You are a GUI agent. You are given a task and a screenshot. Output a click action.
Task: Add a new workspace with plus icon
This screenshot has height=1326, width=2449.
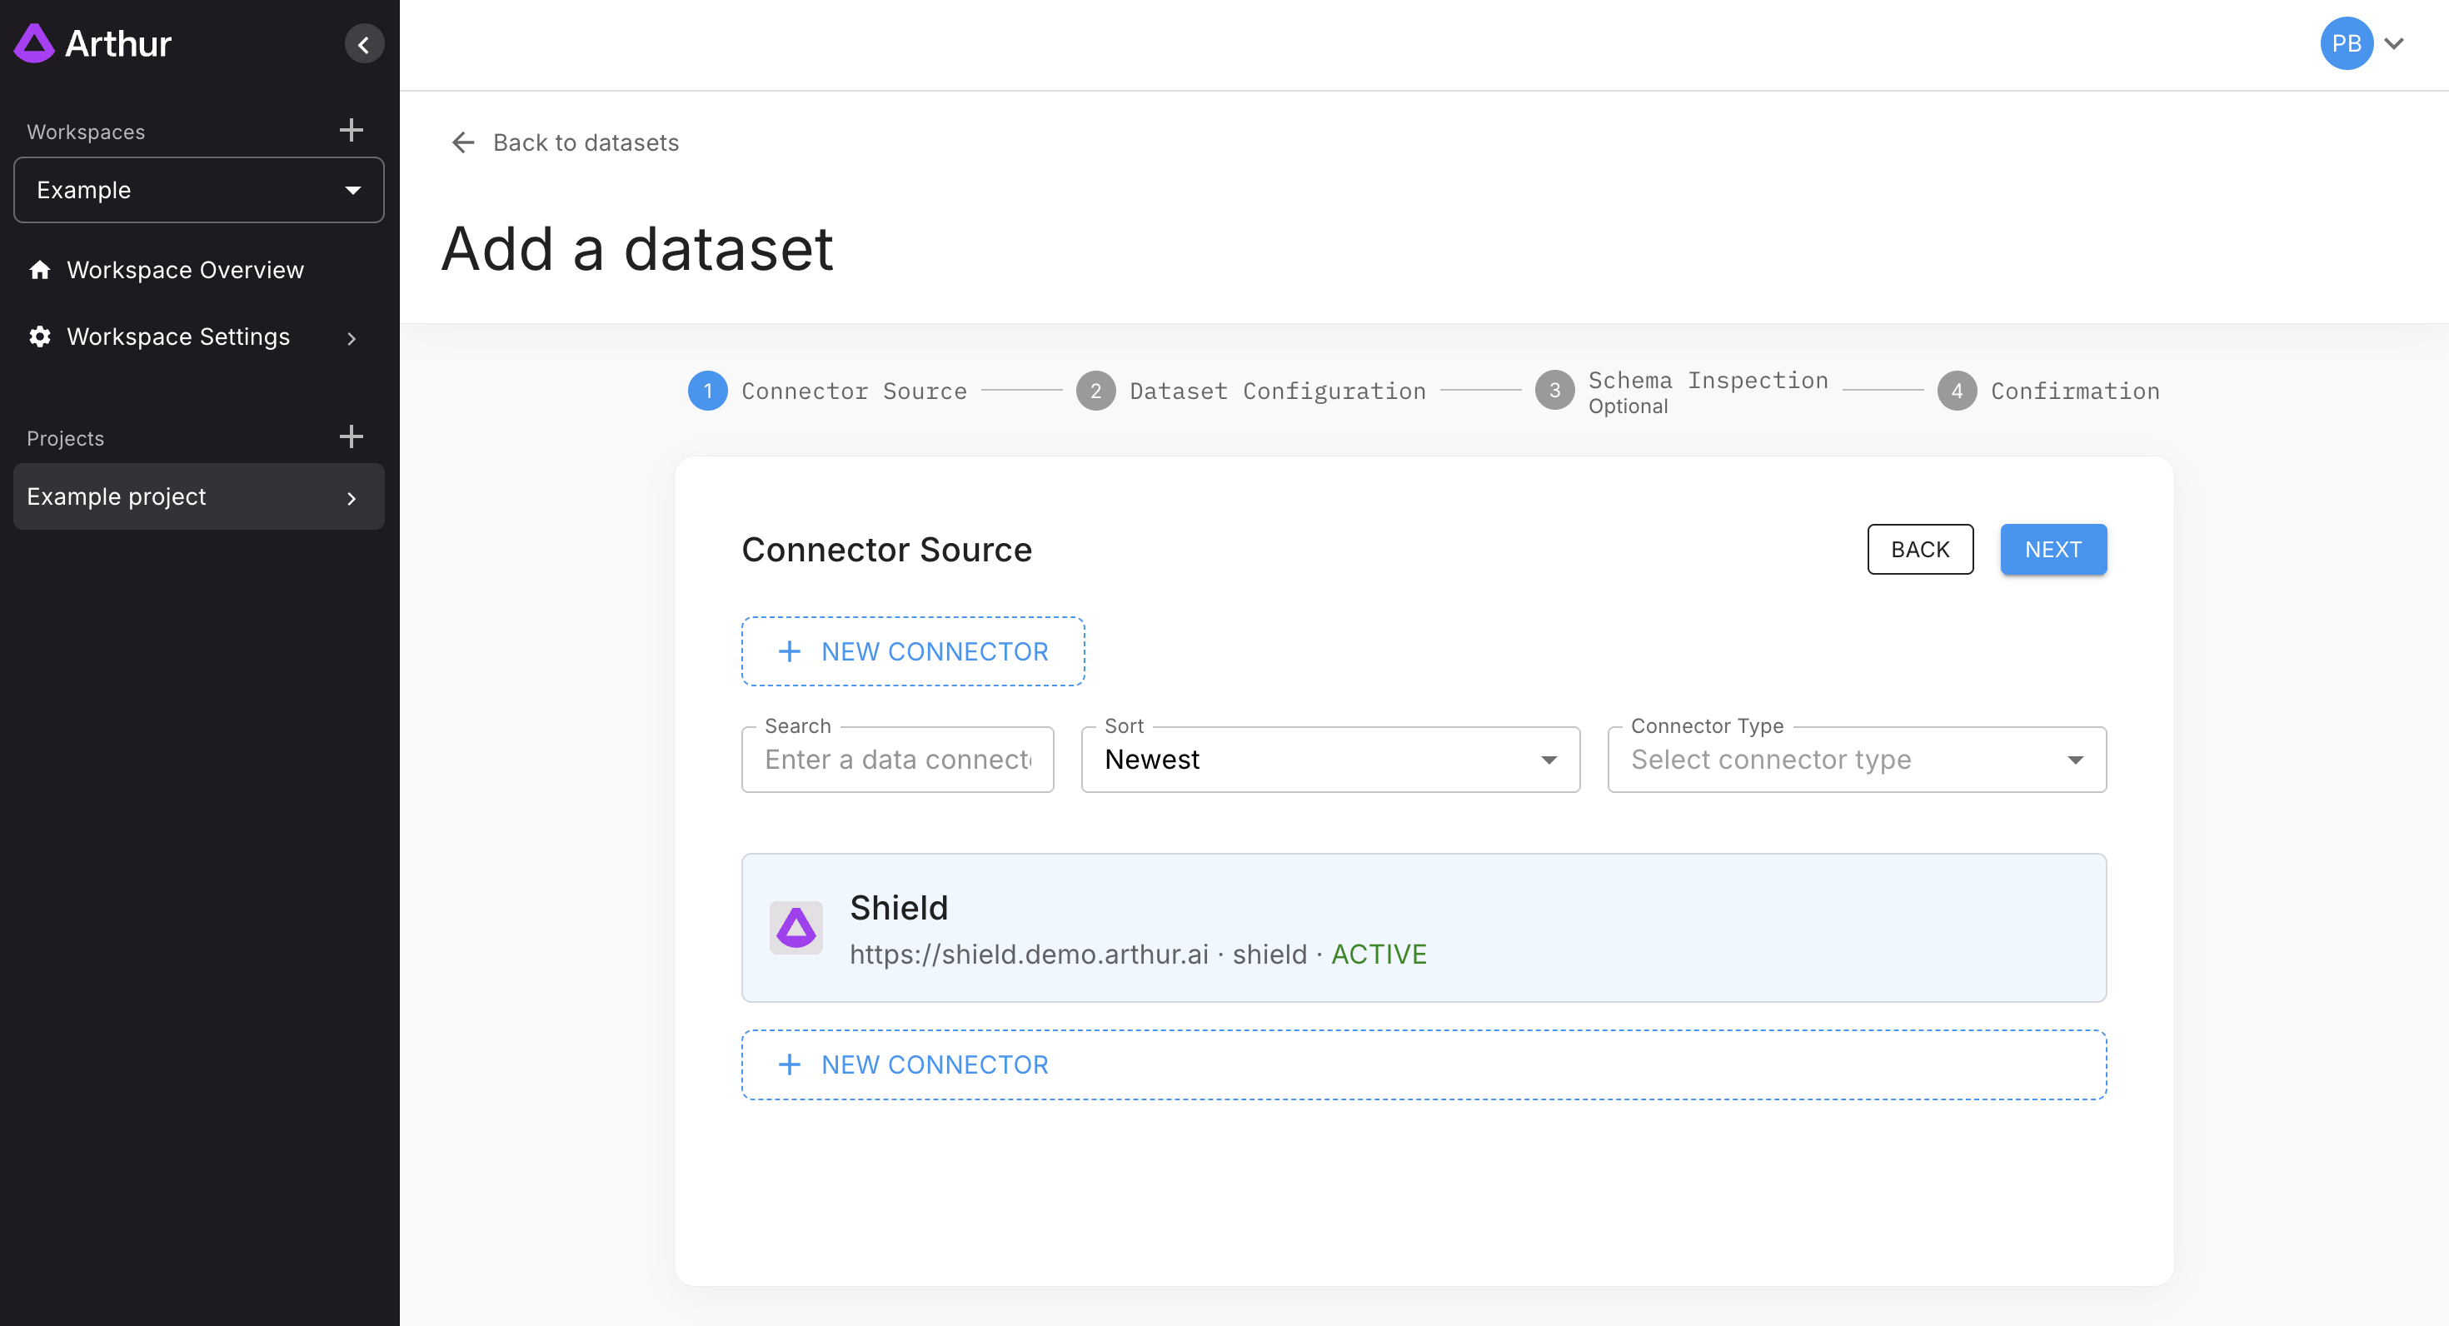tap(351, 130)
